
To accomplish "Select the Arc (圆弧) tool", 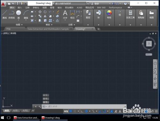I will [x=26, y=15].
